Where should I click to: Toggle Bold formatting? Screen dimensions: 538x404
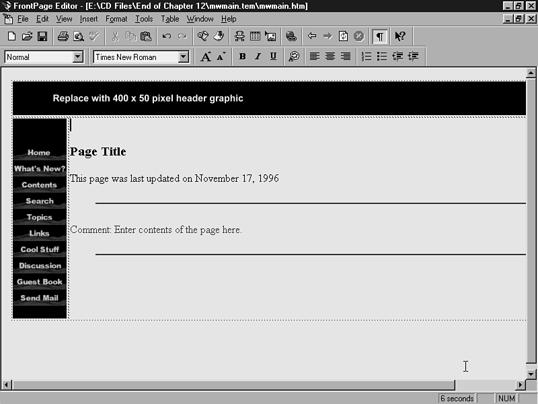point(243,57)
